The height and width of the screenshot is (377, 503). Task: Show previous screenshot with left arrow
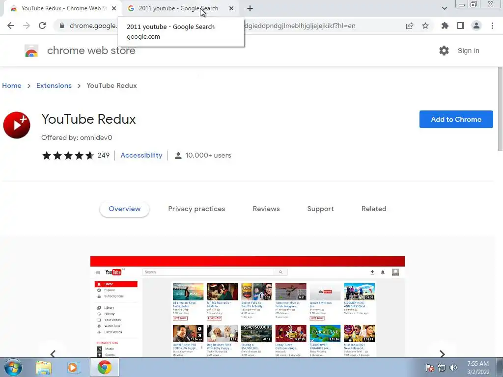pyautogui.click(x=53, y=353)
